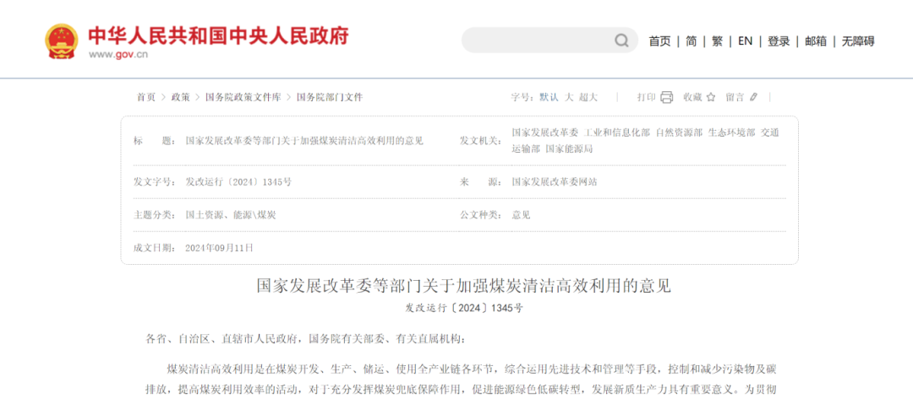Click the printer icon
This screenshot has height=404, width=913.
(x=667, y=97)
